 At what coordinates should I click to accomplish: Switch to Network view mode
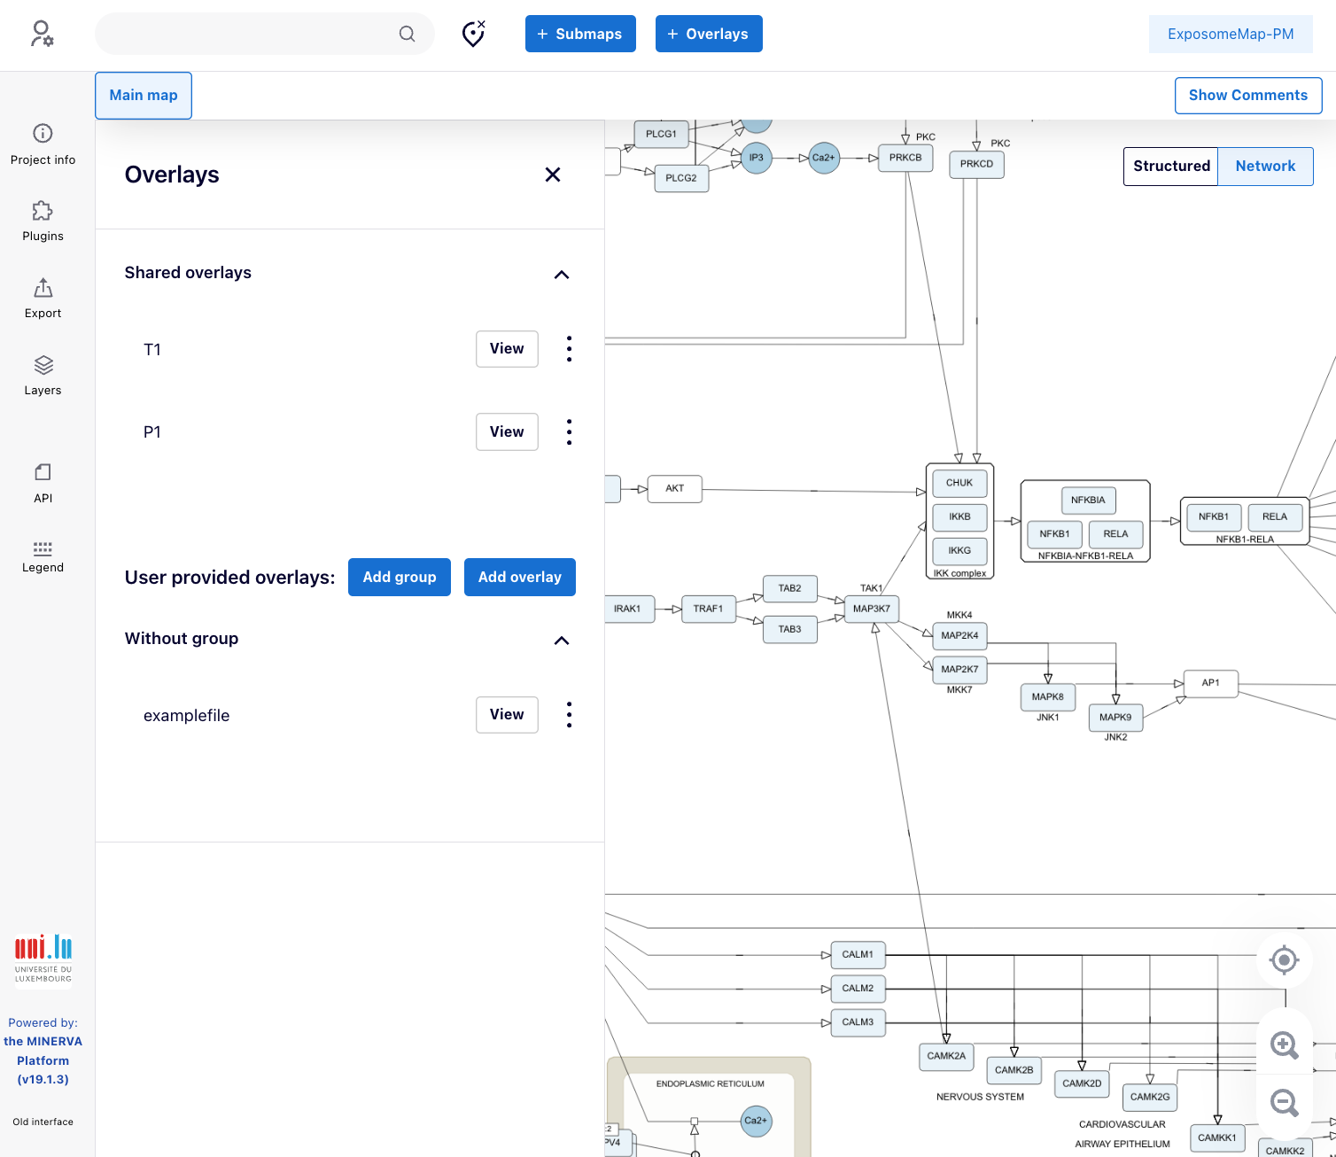point(1264,167)
